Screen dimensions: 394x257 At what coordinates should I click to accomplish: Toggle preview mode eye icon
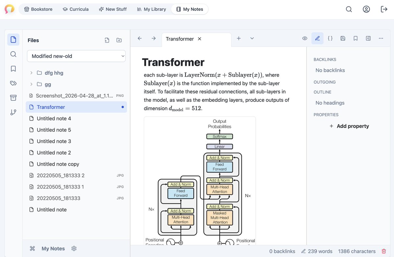click(x=305, y=38)
